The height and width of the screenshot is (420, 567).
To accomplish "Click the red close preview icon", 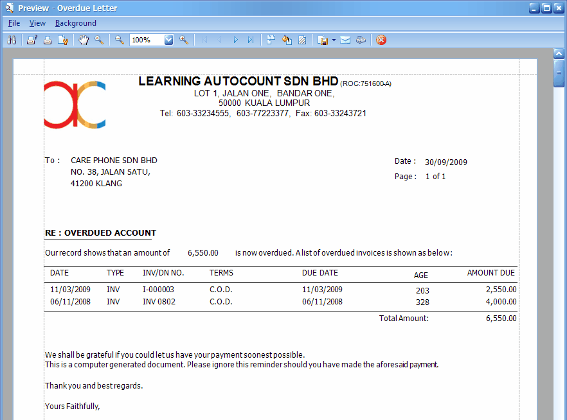I will coord(381,40).
